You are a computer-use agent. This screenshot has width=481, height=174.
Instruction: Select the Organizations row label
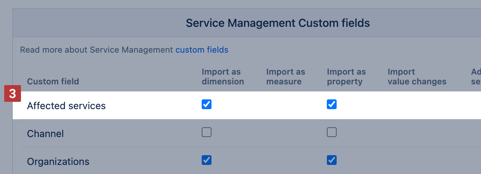(58, 162)
